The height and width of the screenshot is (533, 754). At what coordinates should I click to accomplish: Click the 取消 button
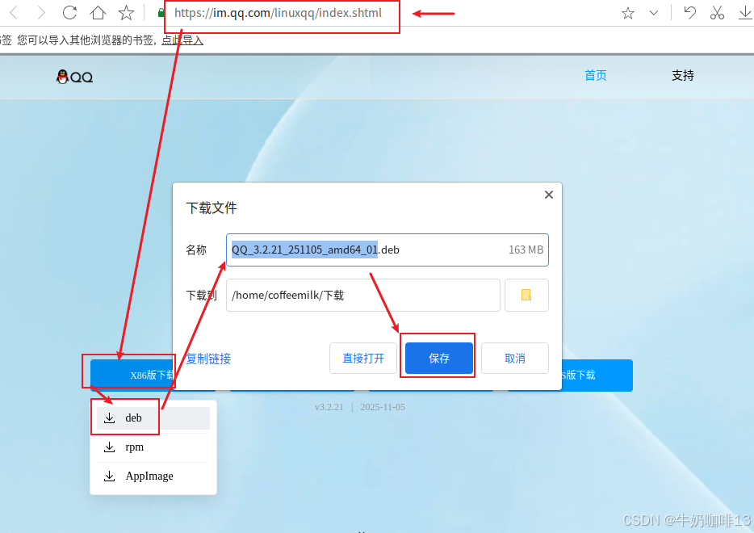[514, 358]
